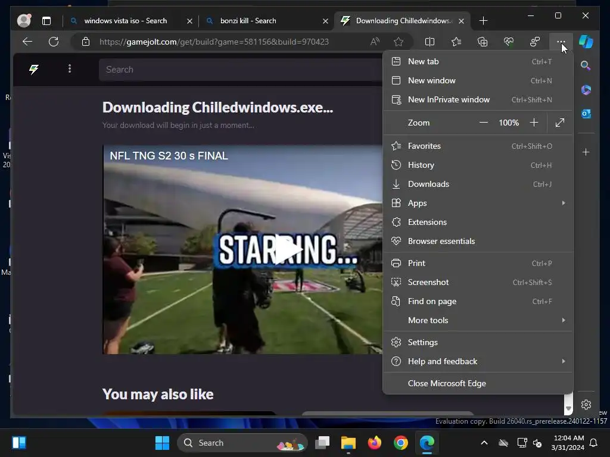Viewport: 610px width, 457px height.
Task: Open Copilot sidebar icon
Action: pyautogui.click(x=586, y=42)
